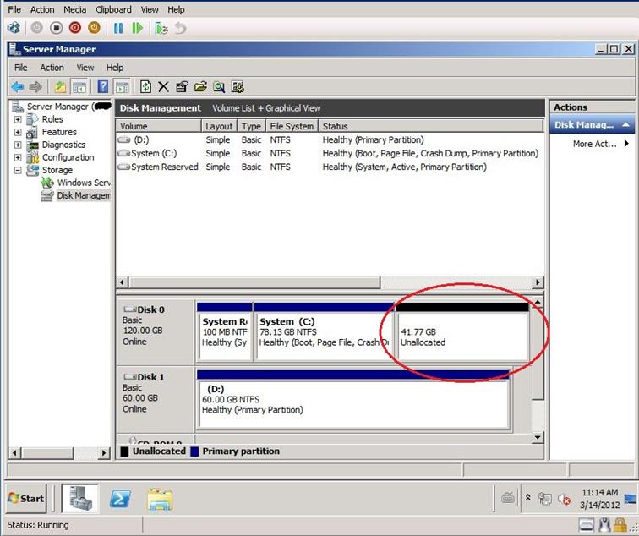Click the blue Back arrow in Server Manager
Viewport: 639px width, 536px height.
(17, 86)
